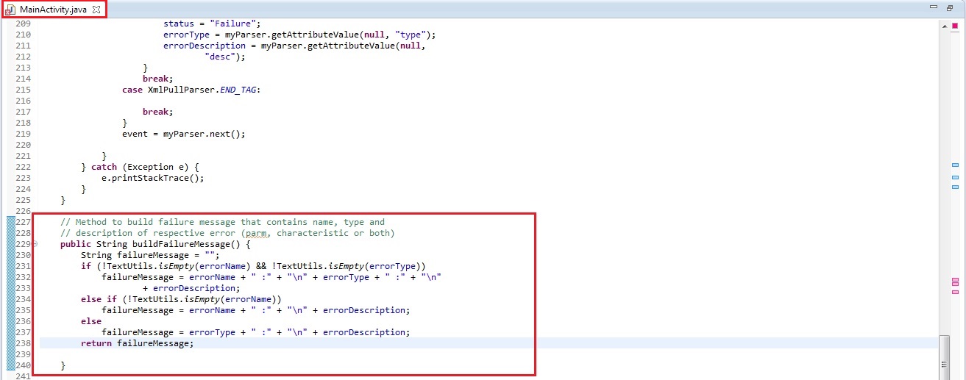The width and height of the screenshot is (966, 380).
Task: Jump to the topmost blue overview ruler marker
Action: (955, 166)
